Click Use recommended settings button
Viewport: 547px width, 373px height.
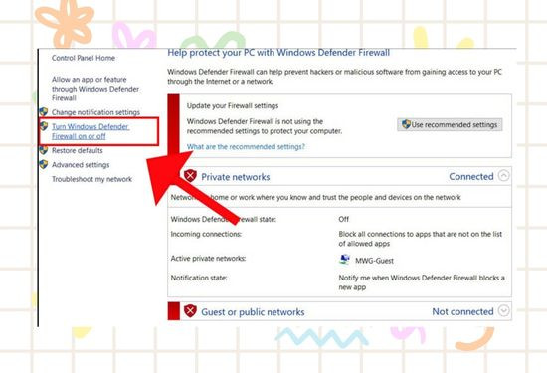tap(450, 125)
